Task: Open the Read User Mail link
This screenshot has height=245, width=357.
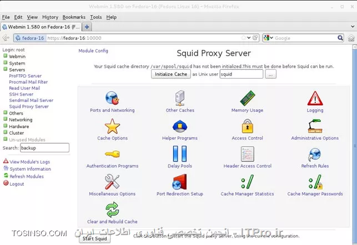Action: pyautogui.click(x=24, y=88)
